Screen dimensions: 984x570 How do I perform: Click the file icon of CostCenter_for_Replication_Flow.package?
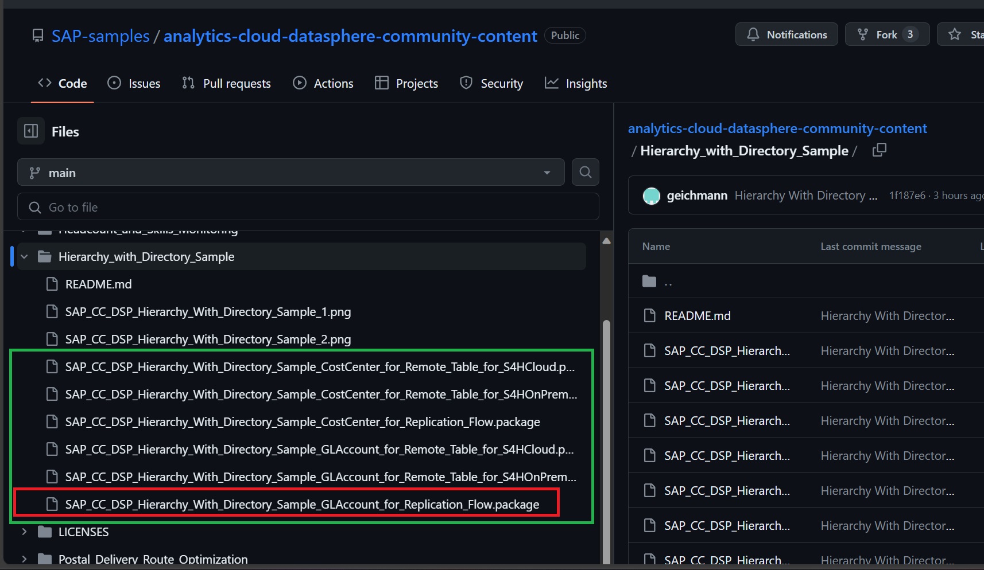click(52, 421)
